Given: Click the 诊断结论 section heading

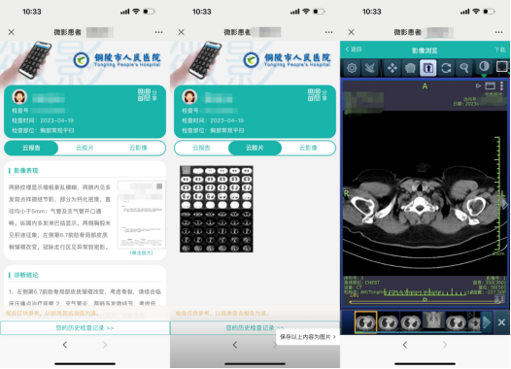Looking at the screenshot, I should [26, 275].
